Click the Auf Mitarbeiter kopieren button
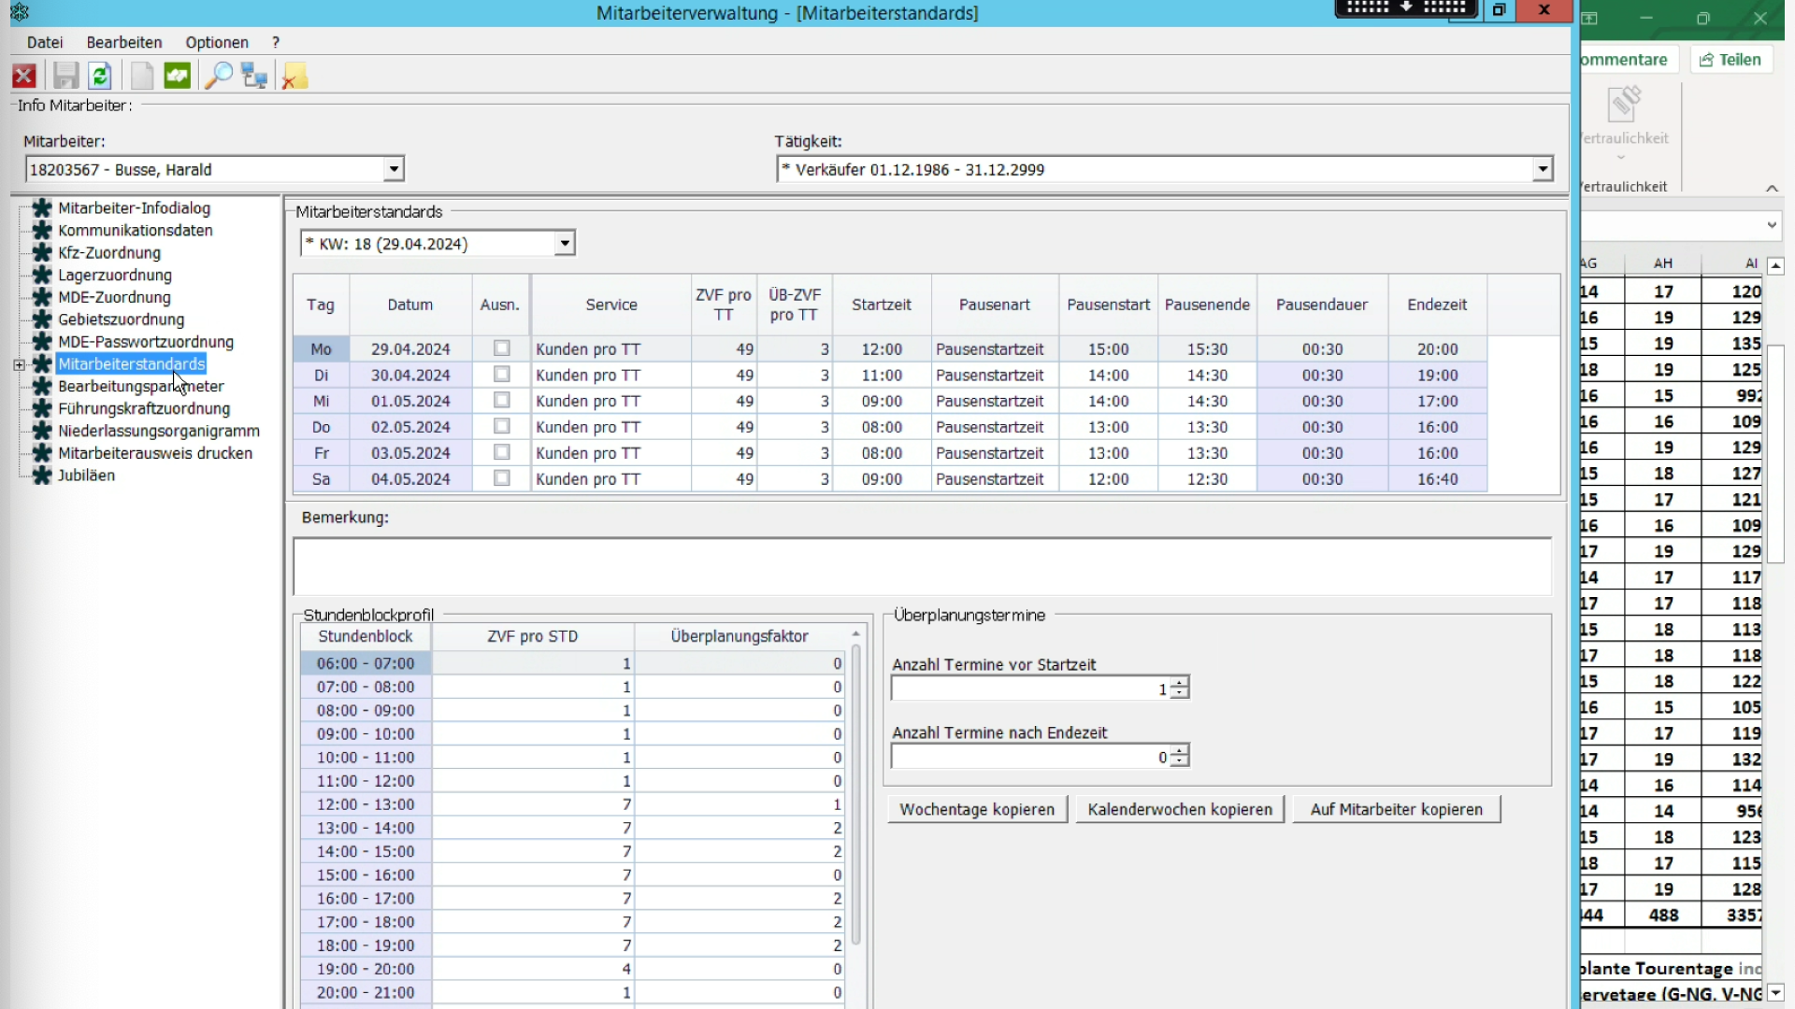The height and width of the screenshot is (1009, 1795). click(x=1396, y=809)
